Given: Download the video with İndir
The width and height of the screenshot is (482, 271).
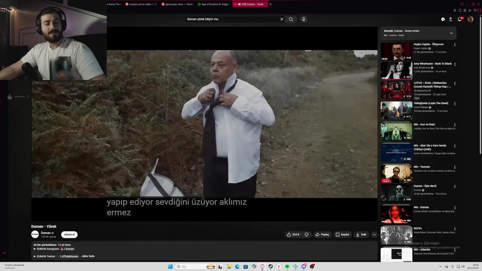Looking at the screenshot, I should (x=361, y=234).
